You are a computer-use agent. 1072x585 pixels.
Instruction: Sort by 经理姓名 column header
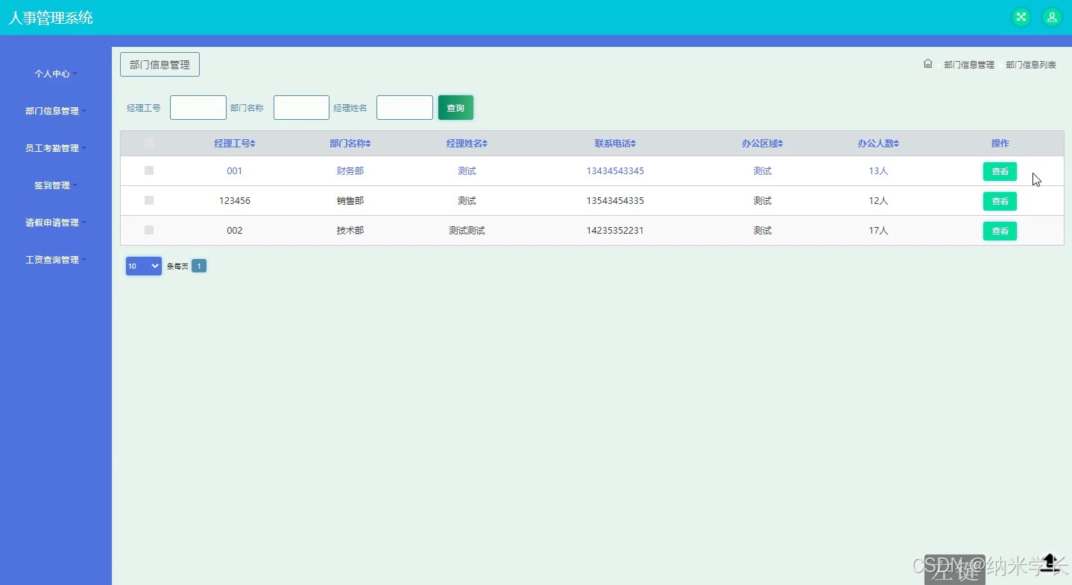pos(467,144)
